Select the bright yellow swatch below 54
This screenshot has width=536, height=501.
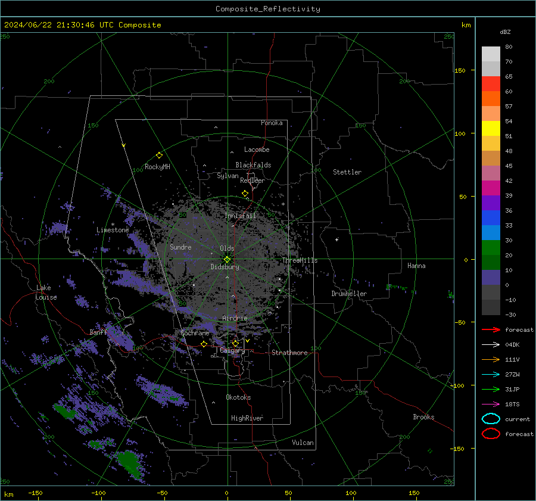[x=491, y=129]
